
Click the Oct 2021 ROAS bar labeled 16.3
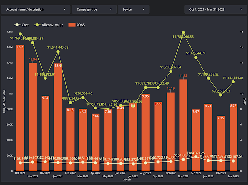[20, 108]
